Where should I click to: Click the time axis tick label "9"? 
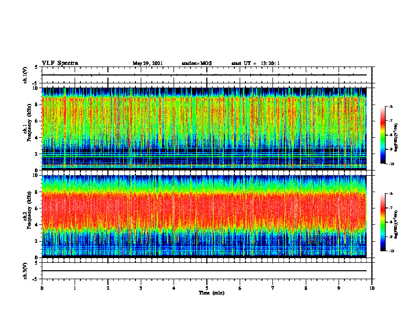click(339, 288)
